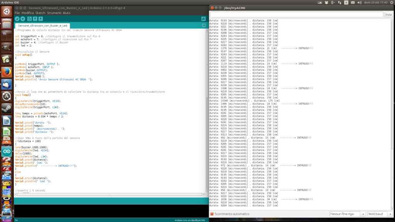Click the if(distanza < 100) line
The height and width of the screenshot is (222, 395).
pyautogui.click(x=28, y=141)
